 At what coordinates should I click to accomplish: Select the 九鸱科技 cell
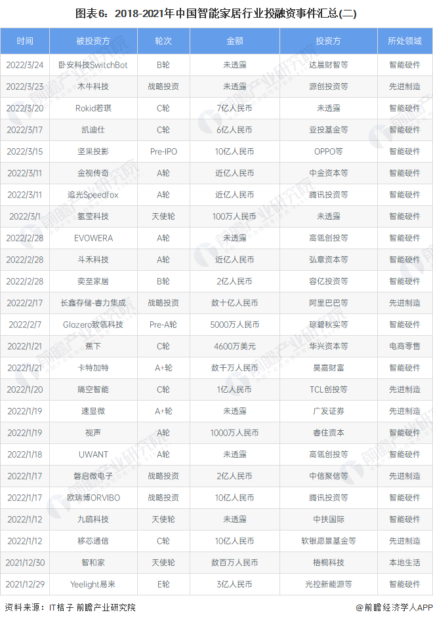point(93,519)
